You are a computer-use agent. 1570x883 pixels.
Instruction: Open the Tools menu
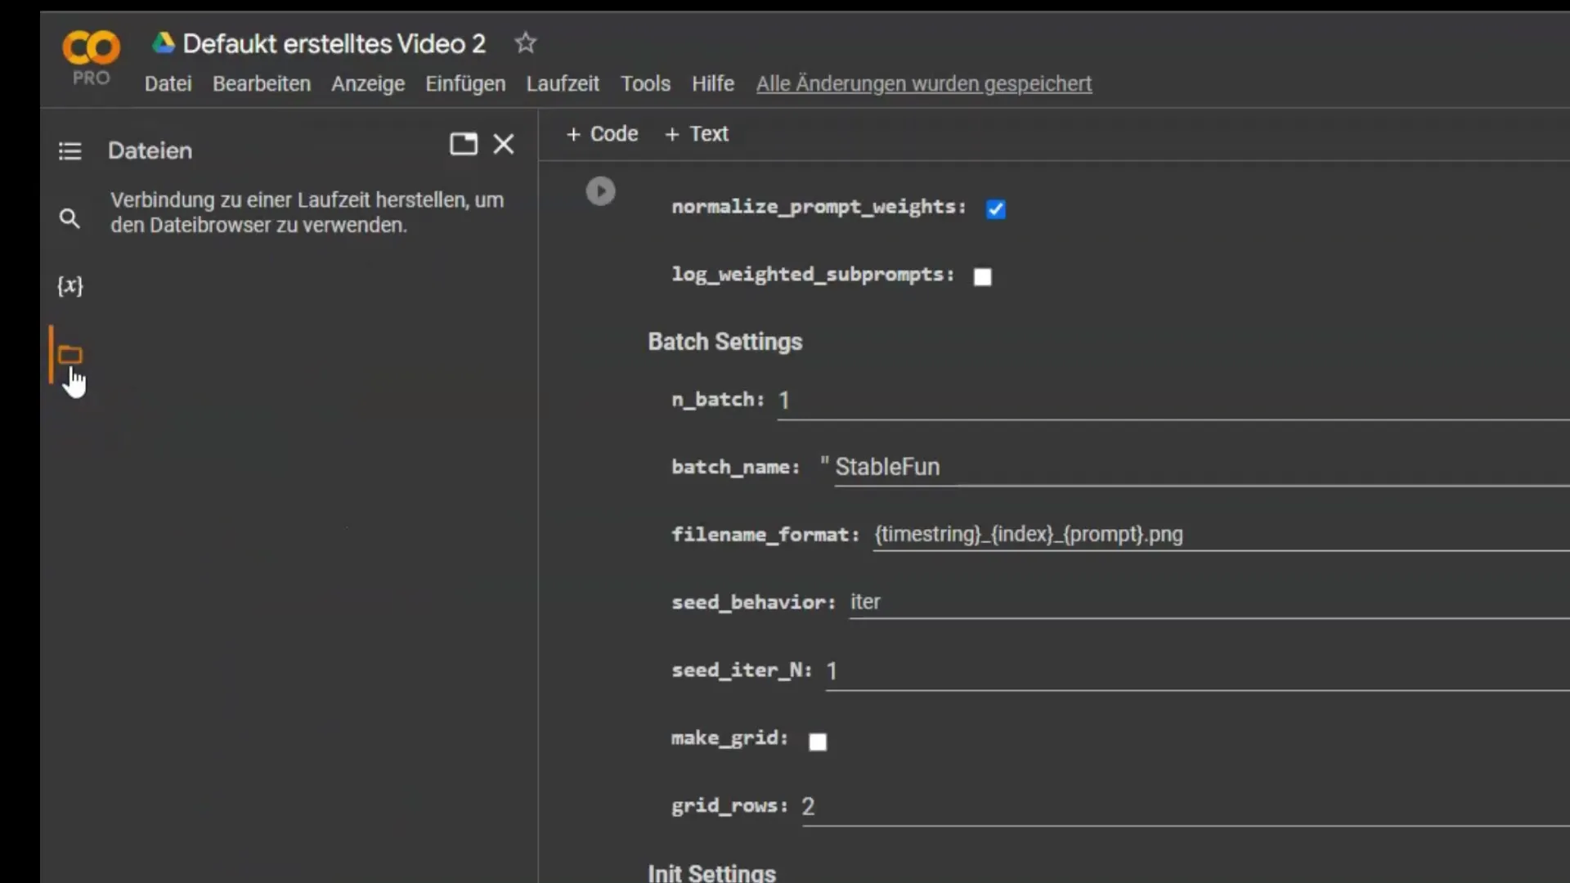point(645,83)
